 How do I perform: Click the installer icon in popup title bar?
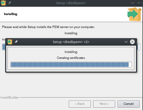point(10,42)
